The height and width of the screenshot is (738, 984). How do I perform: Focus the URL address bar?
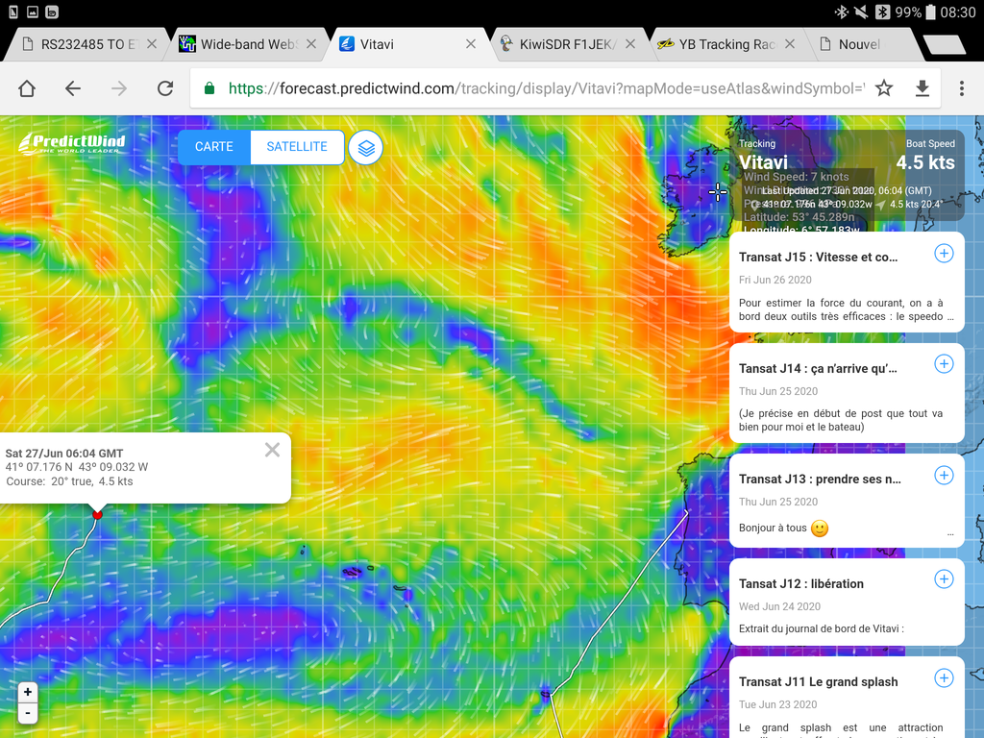[546, 88]
